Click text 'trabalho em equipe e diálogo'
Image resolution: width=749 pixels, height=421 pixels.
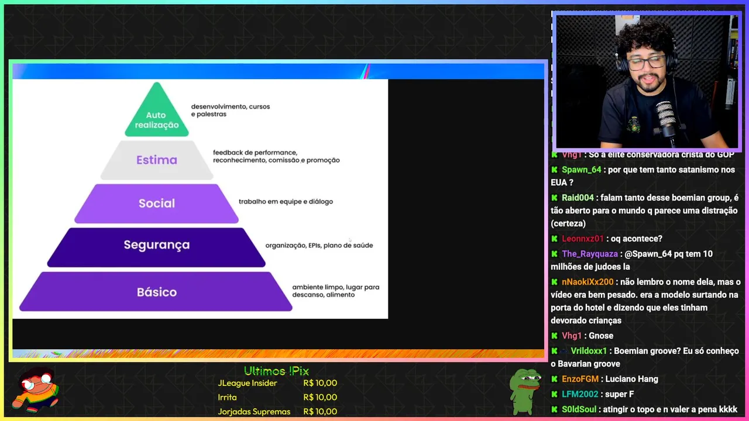click(x=286, y=202)
